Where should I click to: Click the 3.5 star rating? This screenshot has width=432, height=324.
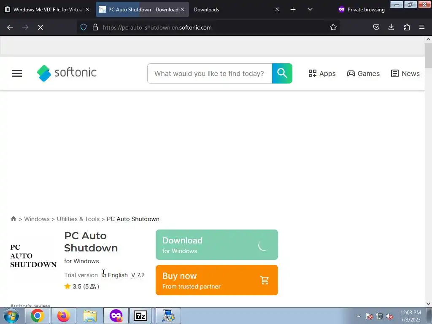(81, 286)
